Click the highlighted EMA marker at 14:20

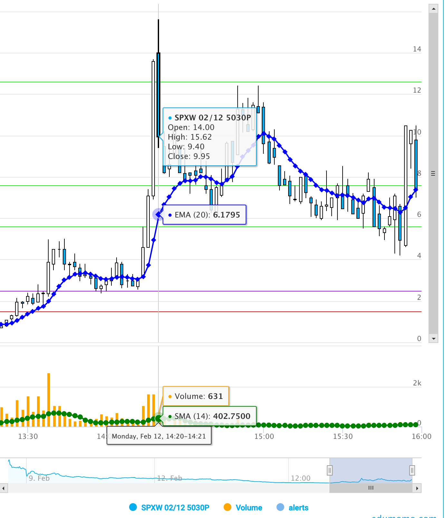tap(158, 214)
